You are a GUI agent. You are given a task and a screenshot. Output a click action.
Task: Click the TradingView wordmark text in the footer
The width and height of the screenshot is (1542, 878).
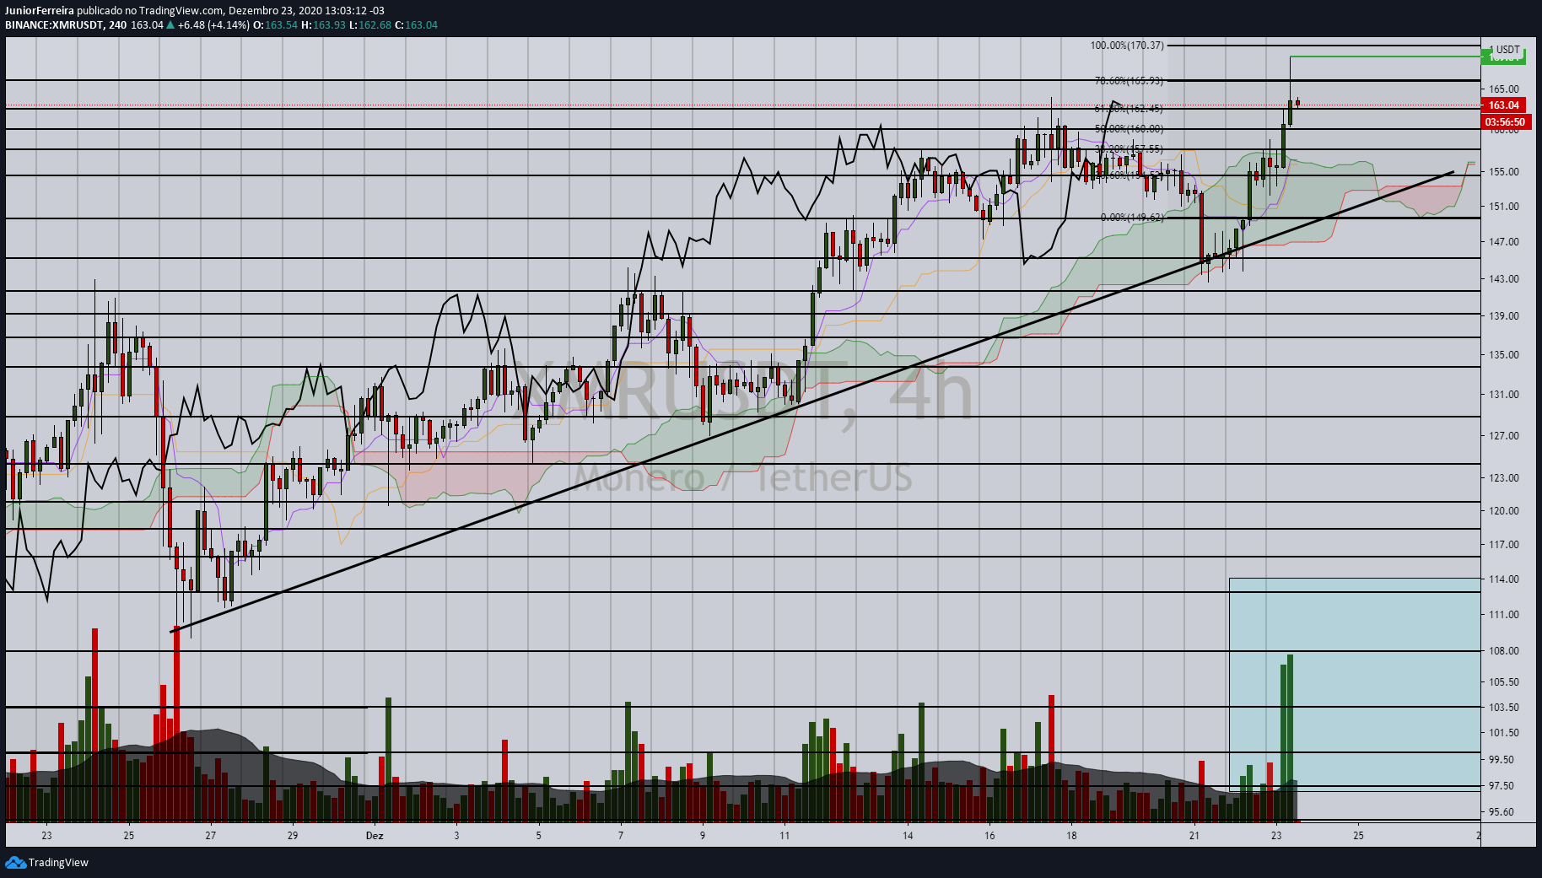pyautogui.click(x=58, y=862)
